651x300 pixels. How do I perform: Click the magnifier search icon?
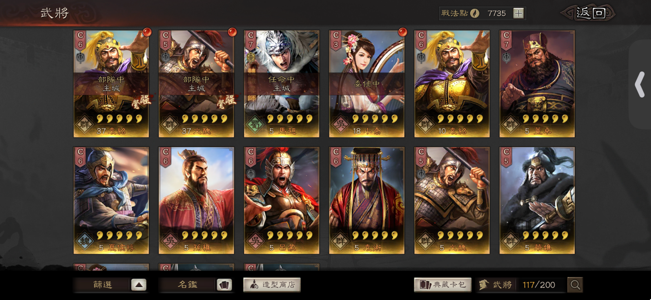click(575, 285)
